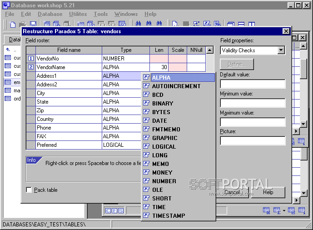Click the Preferred field's LOGICAL type cell
The width and height of the screenshot is (313, 230).
pos(122,145)
